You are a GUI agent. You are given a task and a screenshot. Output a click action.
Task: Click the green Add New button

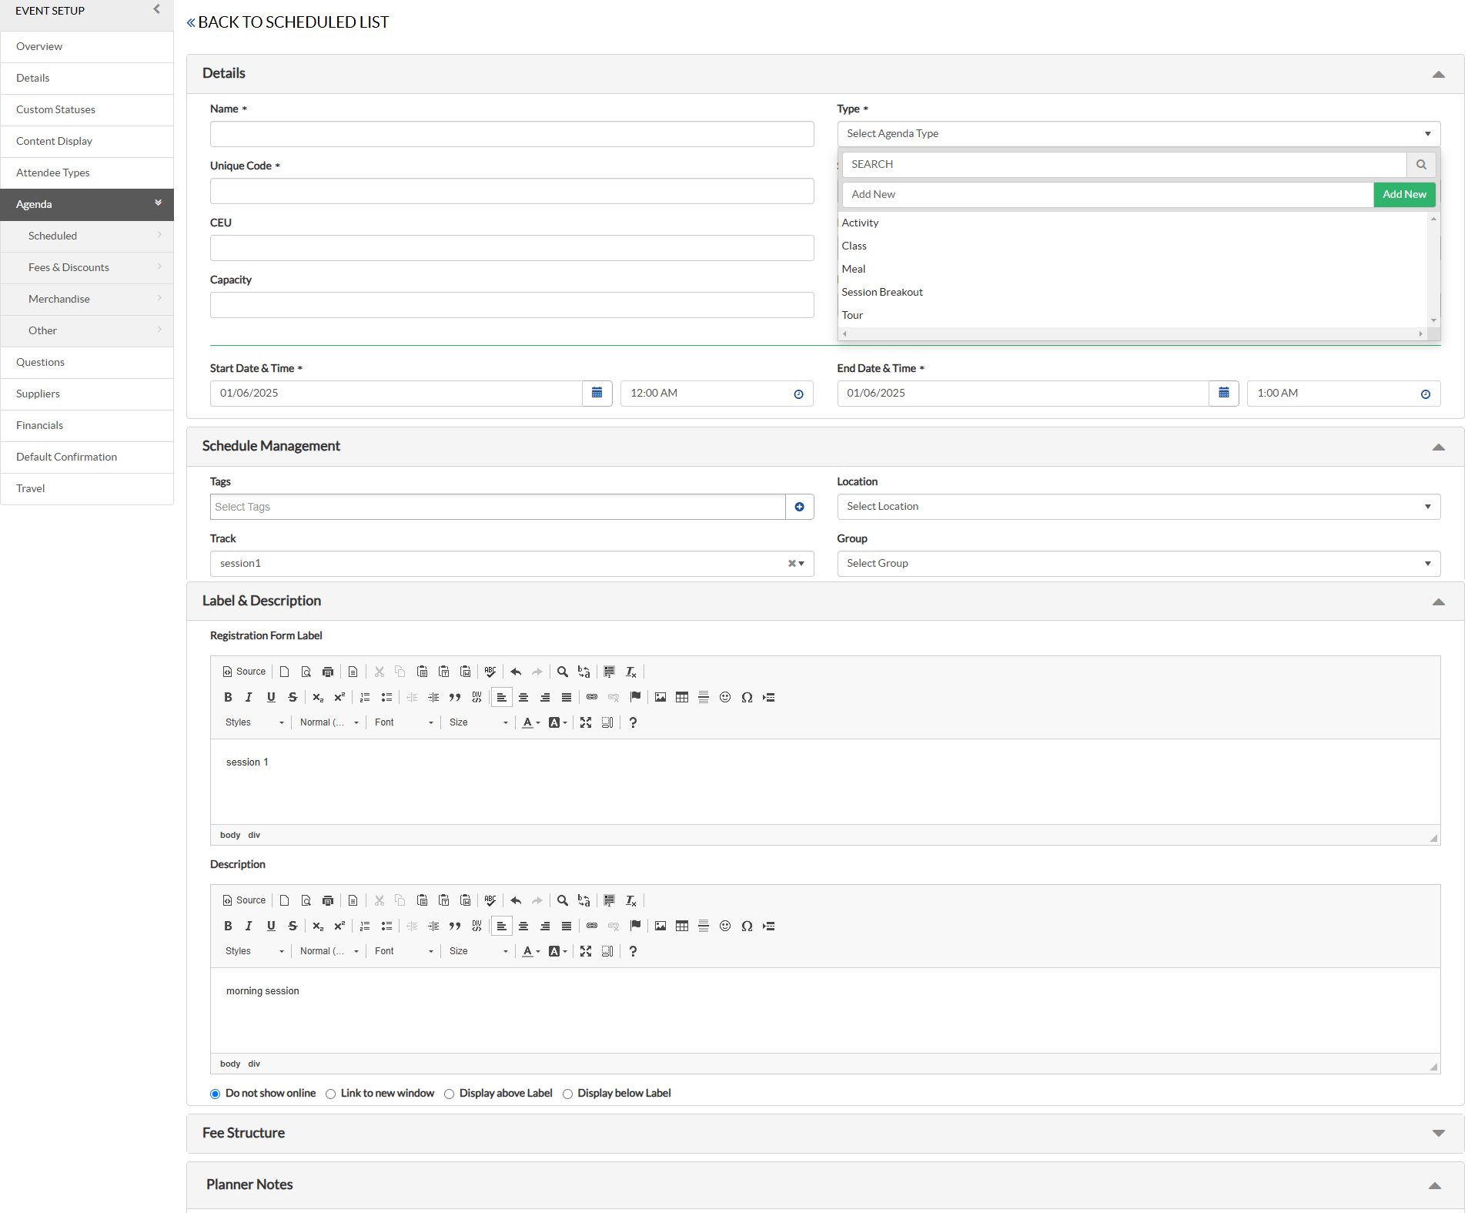[1403, 195]
